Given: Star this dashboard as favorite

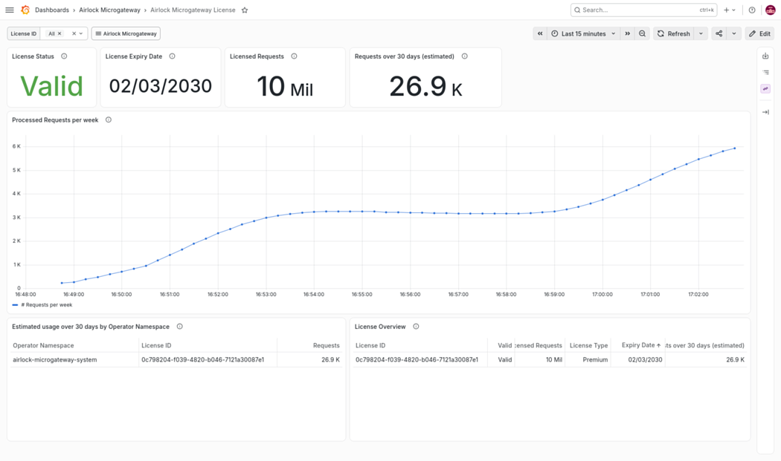Looking at the screenshot, I should (x=245, y=10).
